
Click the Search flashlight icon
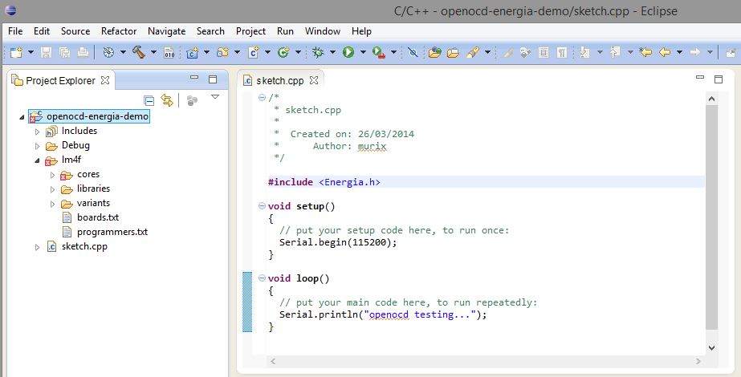(x=473, y=52)
